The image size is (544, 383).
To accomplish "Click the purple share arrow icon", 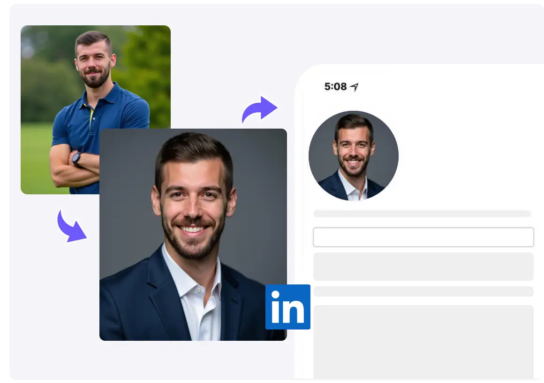I will [x=258, y=108].
